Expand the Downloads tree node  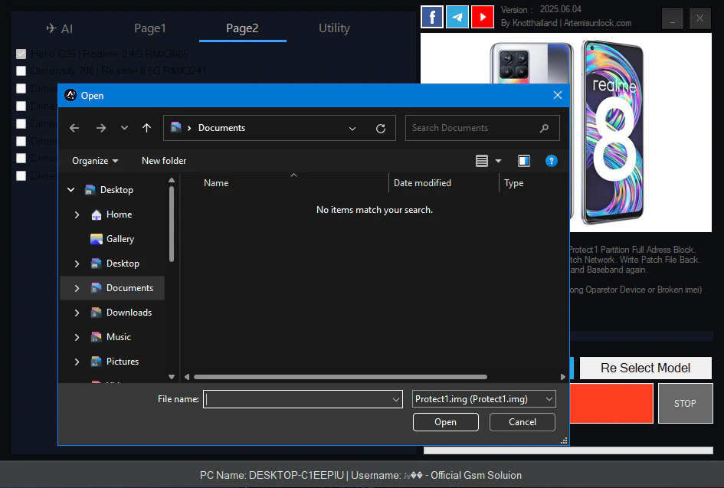tap(77, 313)
